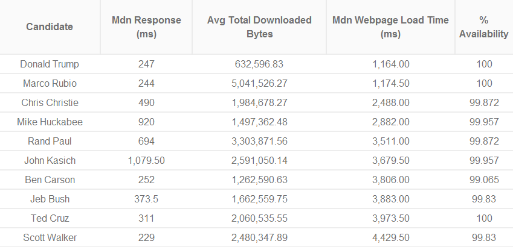The image size is (513, 247).
Task: Select the bytes value 2,591,050.14
Action: pyautogui.click(x=259, y=160)
